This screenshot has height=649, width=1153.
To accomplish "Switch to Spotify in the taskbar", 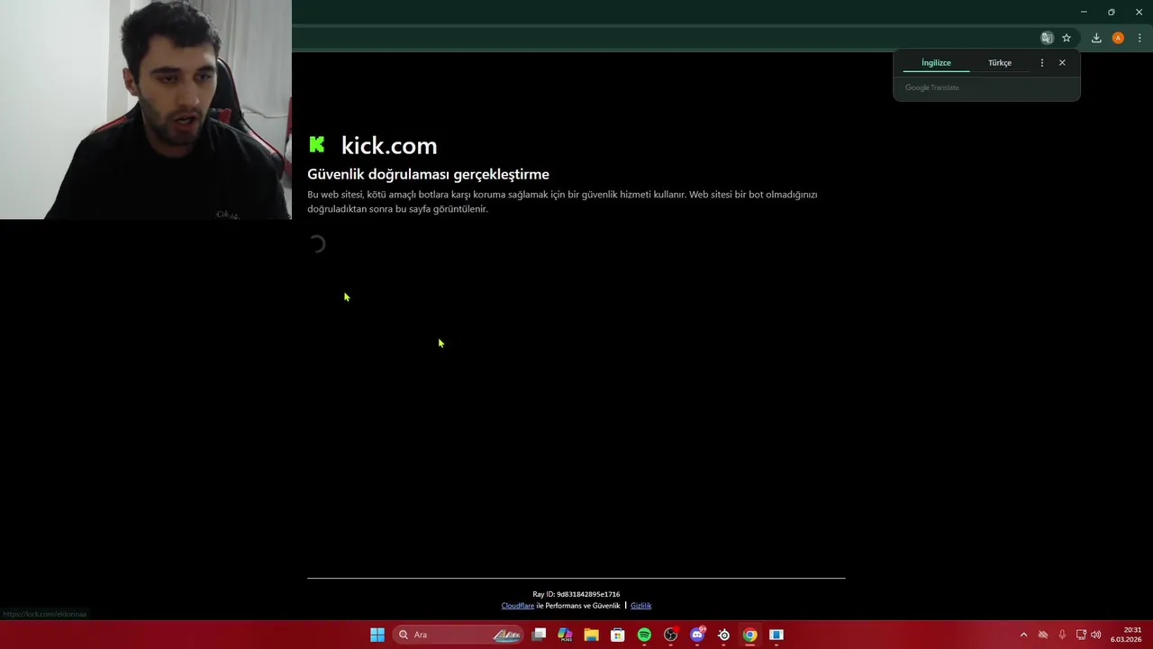I will [644, 635].
